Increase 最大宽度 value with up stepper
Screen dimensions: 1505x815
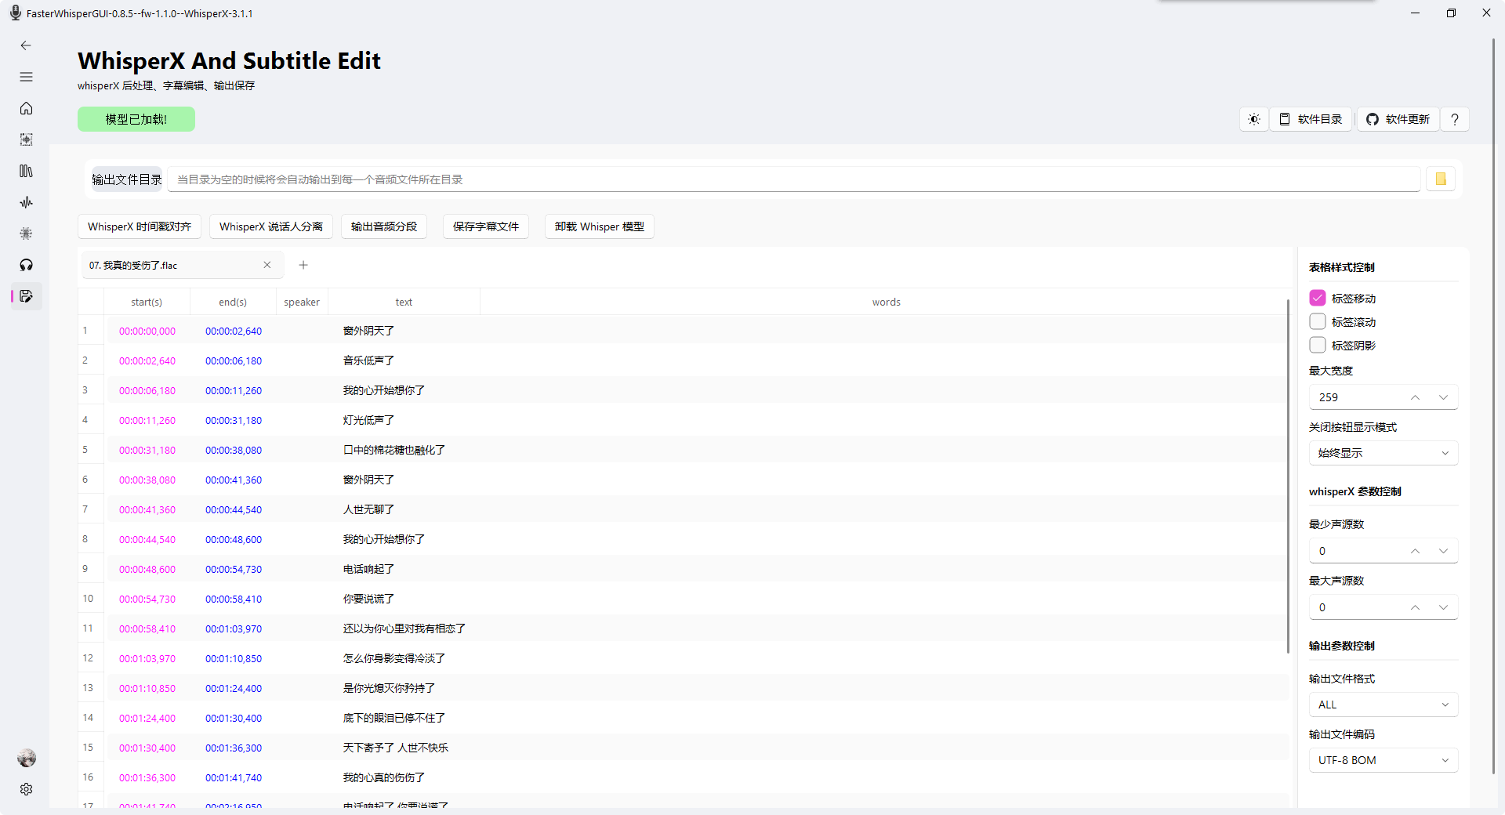(1415, 397)
